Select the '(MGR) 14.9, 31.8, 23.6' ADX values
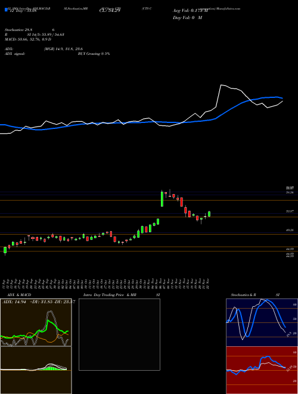This screenshot has height=394, width=298. [63, 49]
